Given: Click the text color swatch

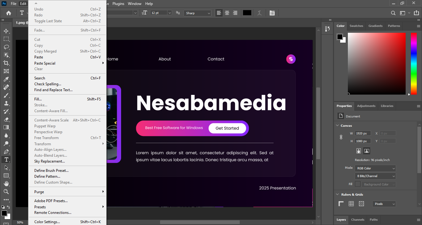Looking at the screenshot, I should [247, 13].
